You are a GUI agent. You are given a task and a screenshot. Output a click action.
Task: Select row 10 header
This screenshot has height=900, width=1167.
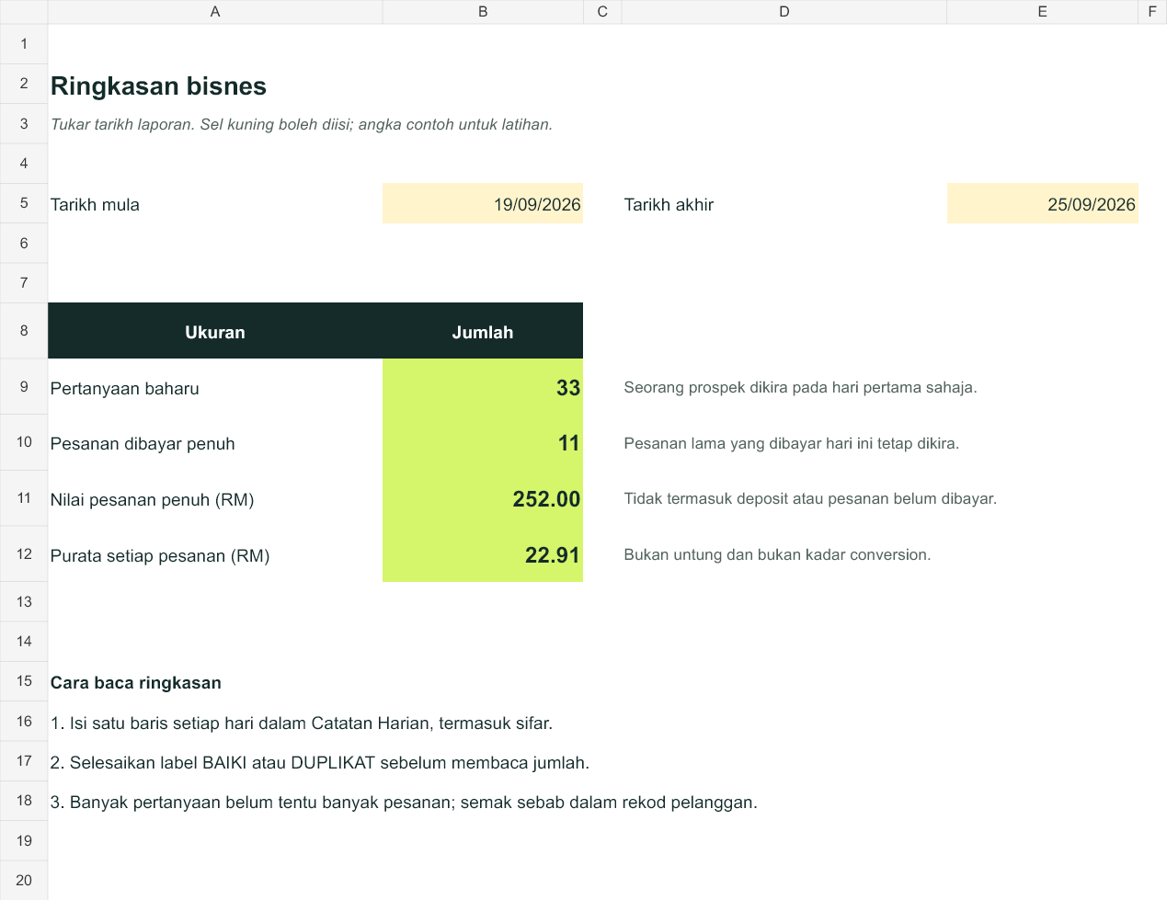pyautogui.click(x=24, y=442)
